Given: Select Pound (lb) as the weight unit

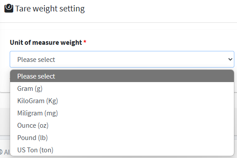Looking at the screenshot, I should pos(122,138).
